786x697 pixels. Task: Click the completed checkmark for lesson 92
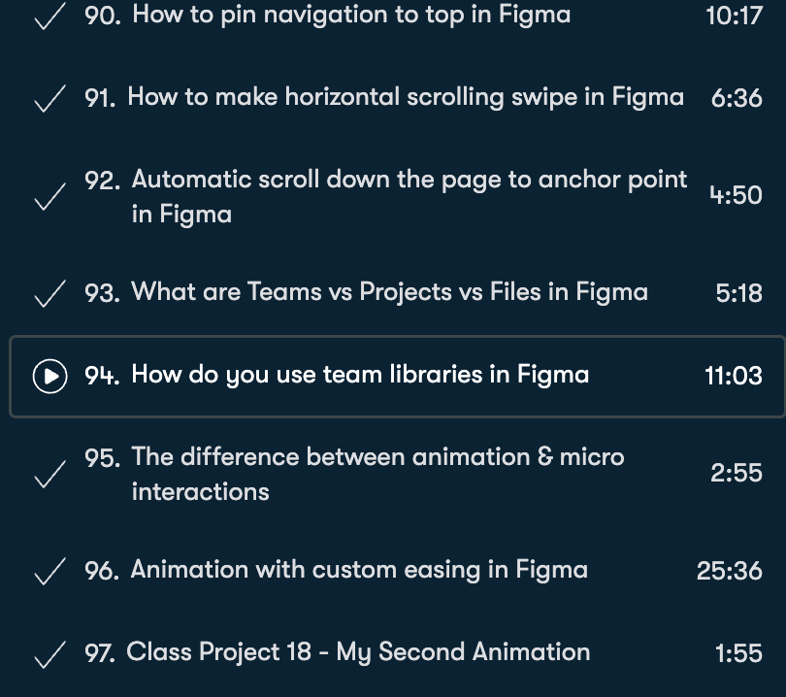pos(49,197)
